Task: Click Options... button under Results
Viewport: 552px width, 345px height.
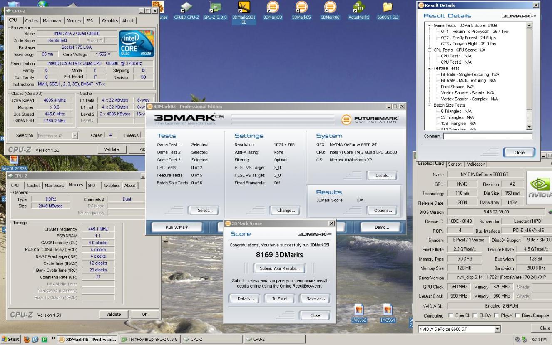Action: coord(382,211)
